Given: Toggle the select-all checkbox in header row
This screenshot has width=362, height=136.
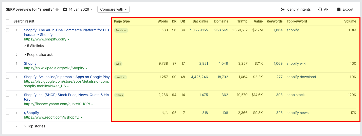Looking at the screenshot, I should (x=8, y=21).
